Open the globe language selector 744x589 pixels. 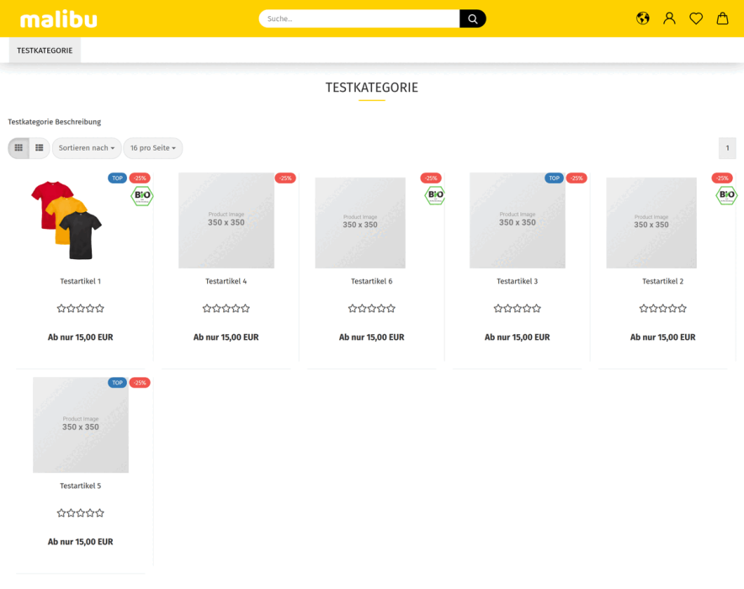tap(643, 19)
